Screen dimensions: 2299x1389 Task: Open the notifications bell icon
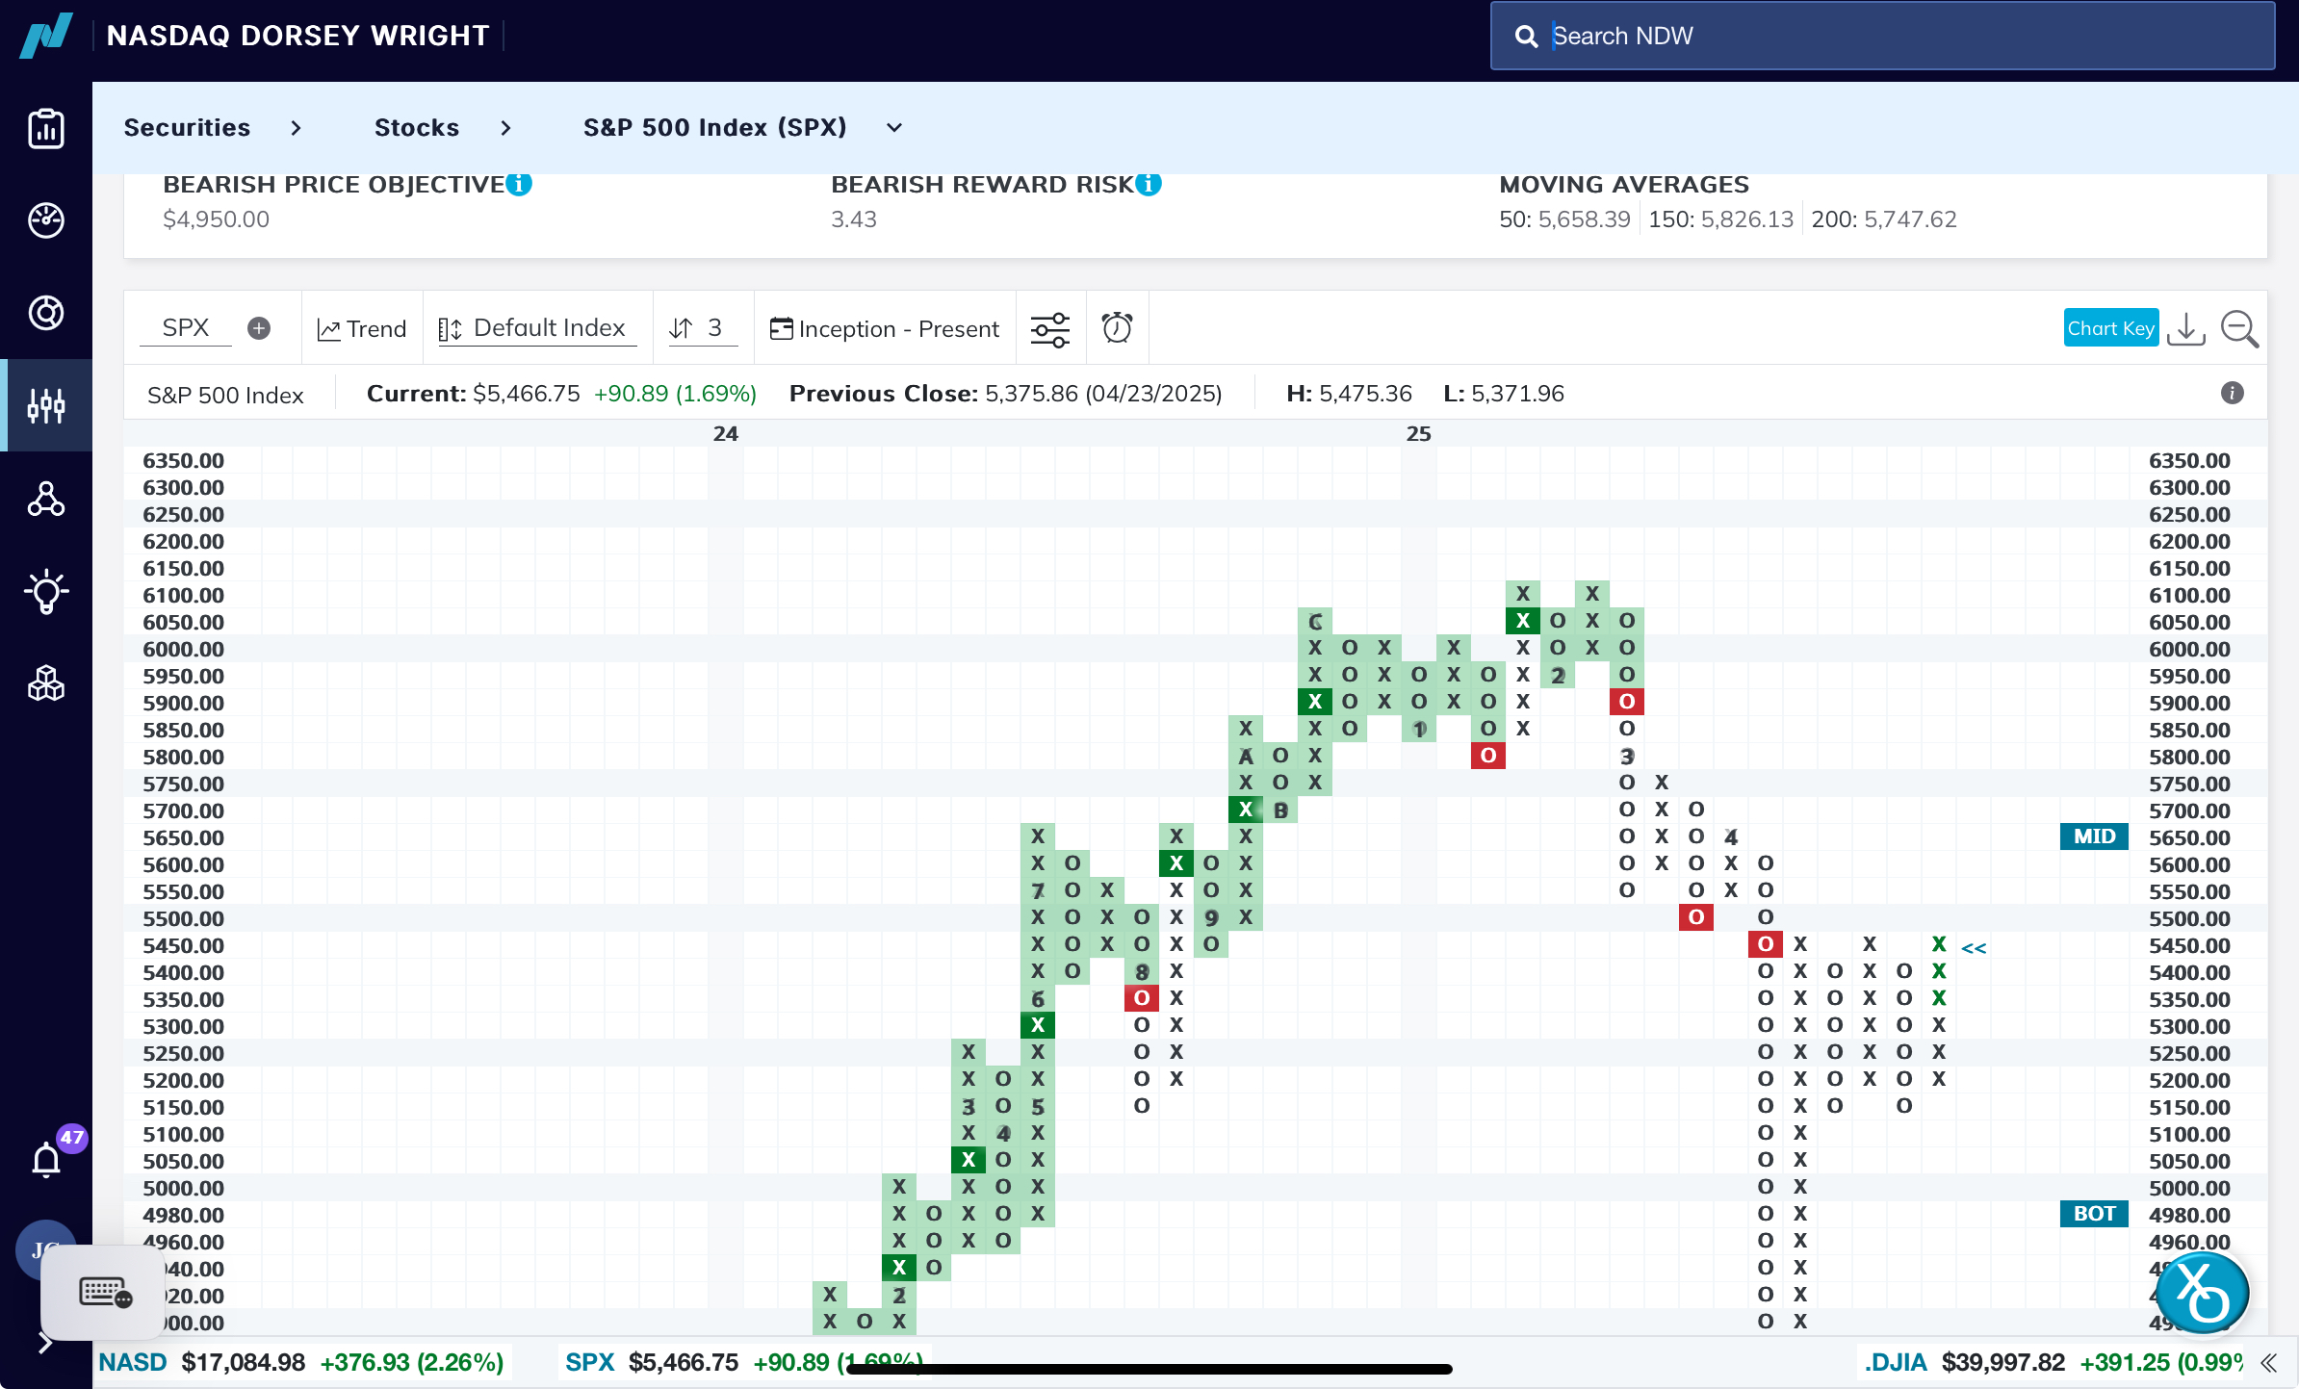(x=46, y=1158)
